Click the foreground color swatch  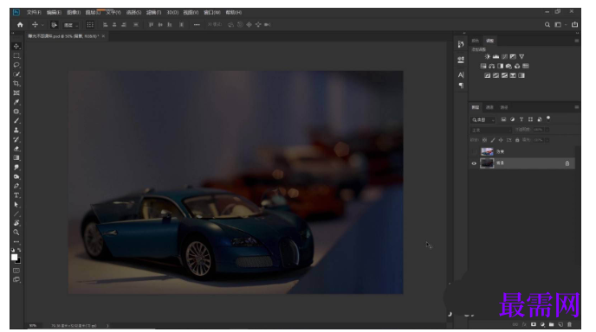click(15, 258)
